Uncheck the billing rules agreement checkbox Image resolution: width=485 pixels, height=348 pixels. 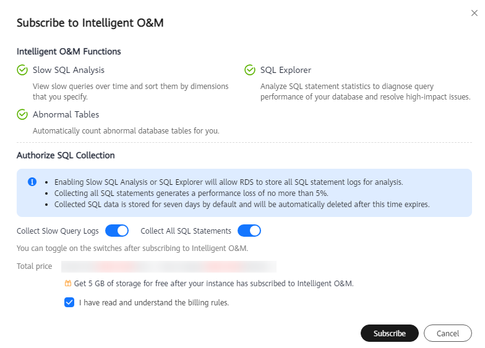(x=69, y=302)
